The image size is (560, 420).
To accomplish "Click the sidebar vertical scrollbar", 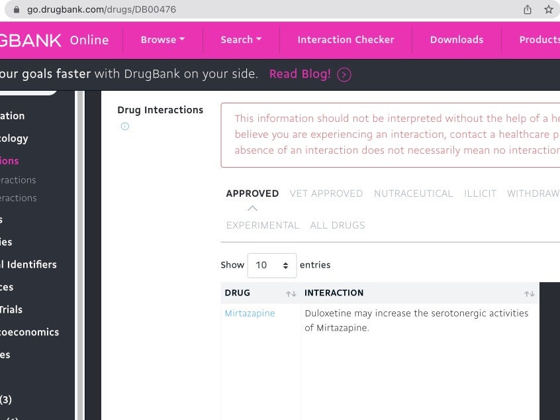I will click(x=80, y=255).
